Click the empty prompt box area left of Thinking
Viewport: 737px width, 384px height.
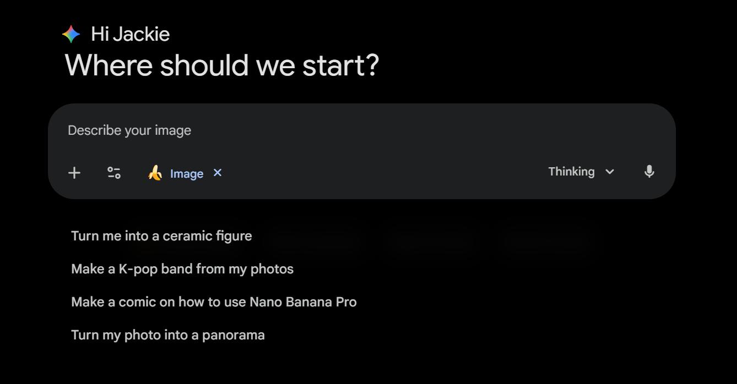(x=386, y=172)
